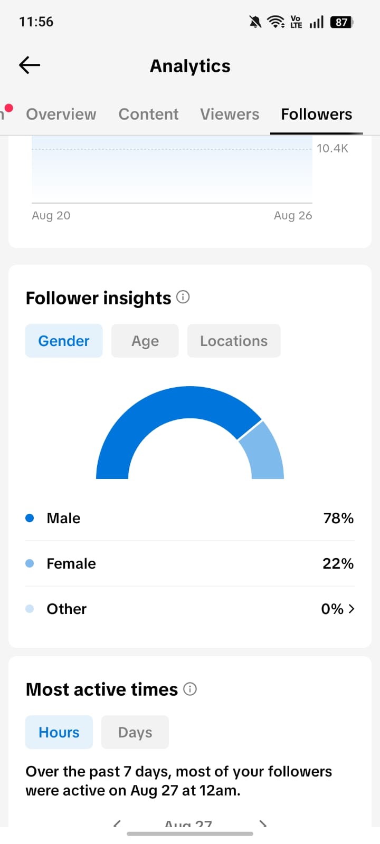This screenshot has width=380, height=844.
Task: Tap the muted notification bell icon
Action: pos(255,22)
